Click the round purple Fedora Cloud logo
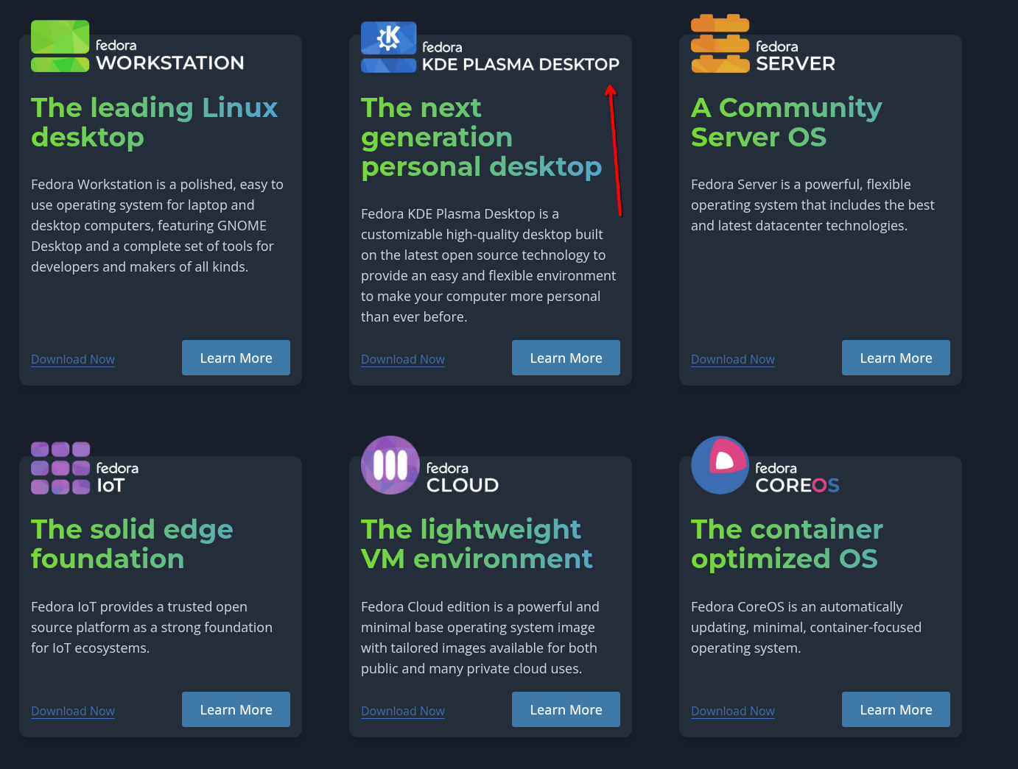The width and height of the screenshot is (1018, 769). (x=390, y=465)
